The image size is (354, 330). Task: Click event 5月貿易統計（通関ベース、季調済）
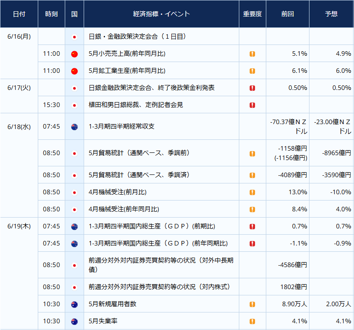(139, 175)
